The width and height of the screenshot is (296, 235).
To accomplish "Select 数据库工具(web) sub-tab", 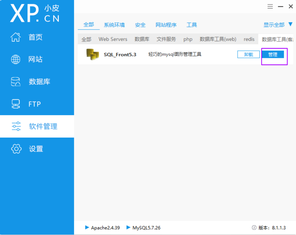I will (x=218, y=39).
